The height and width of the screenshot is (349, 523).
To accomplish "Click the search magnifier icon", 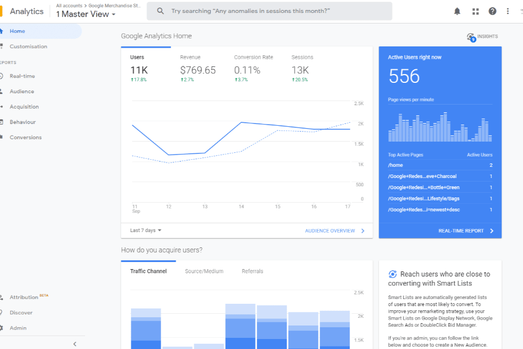I will pos(160,11).
